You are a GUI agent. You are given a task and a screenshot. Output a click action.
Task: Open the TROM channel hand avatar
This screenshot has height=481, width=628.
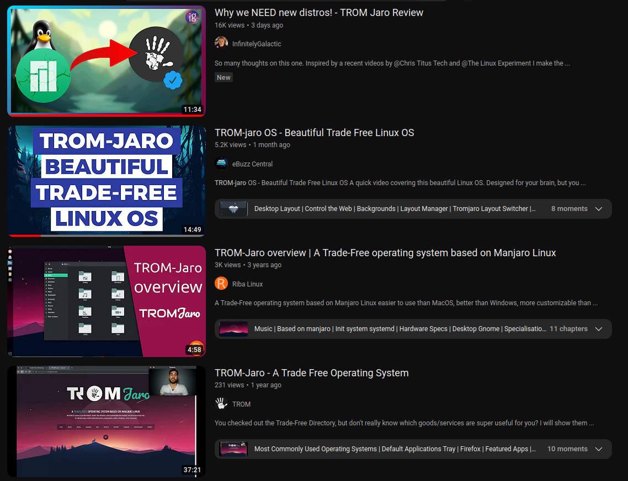pos(221,403)
